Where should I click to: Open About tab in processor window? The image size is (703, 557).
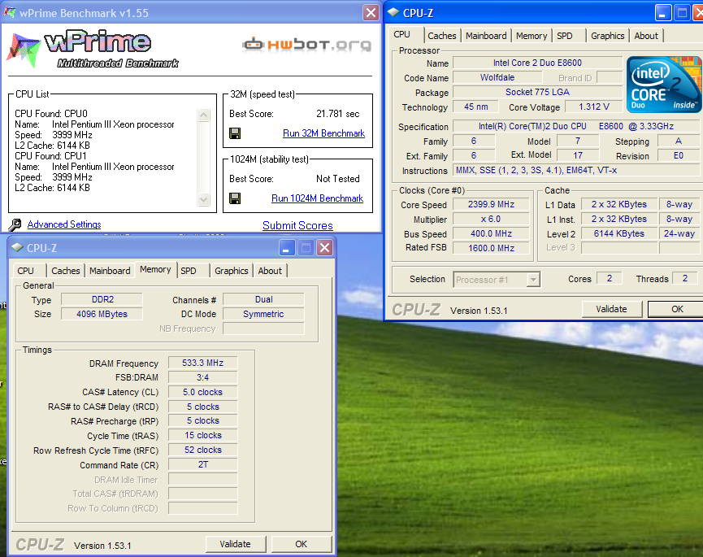point(646,36)
